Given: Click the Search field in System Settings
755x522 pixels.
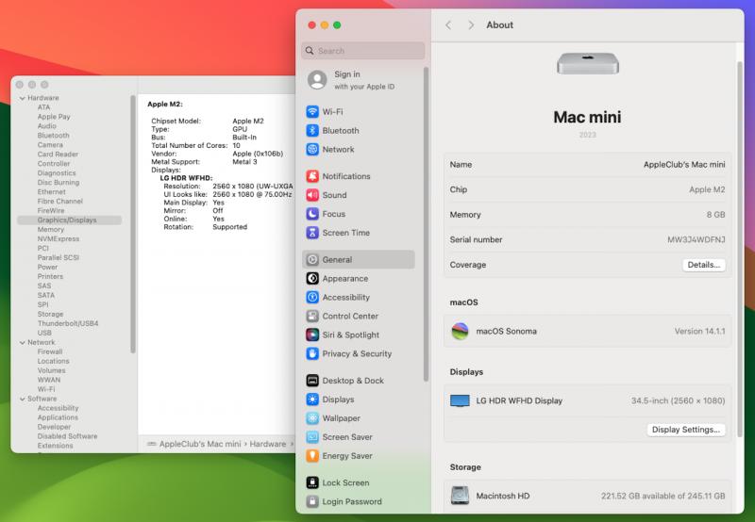Looking at the screenshot, I should pyautogui.click(x=363, y=51).
